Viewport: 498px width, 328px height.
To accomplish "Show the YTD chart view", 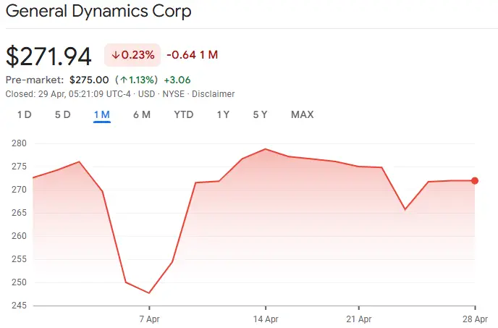I will (184, 114).
